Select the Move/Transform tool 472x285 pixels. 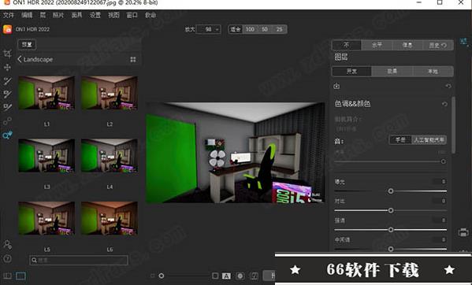click(x=7, y=68)
